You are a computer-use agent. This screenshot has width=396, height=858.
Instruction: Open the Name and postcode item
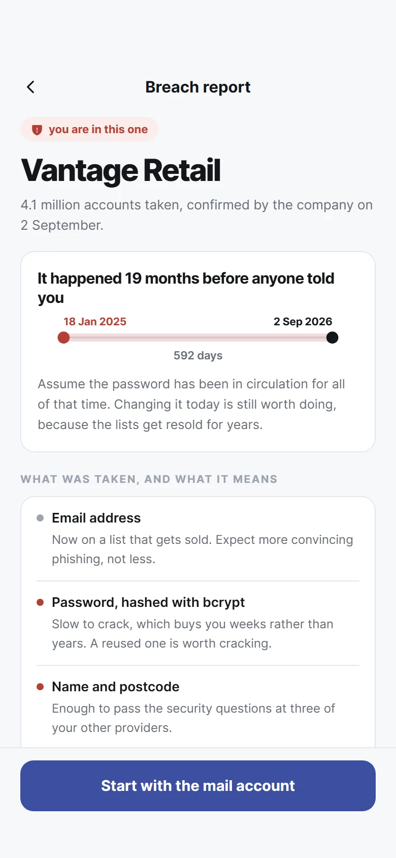pyautogui.click(x=198, y=707)
